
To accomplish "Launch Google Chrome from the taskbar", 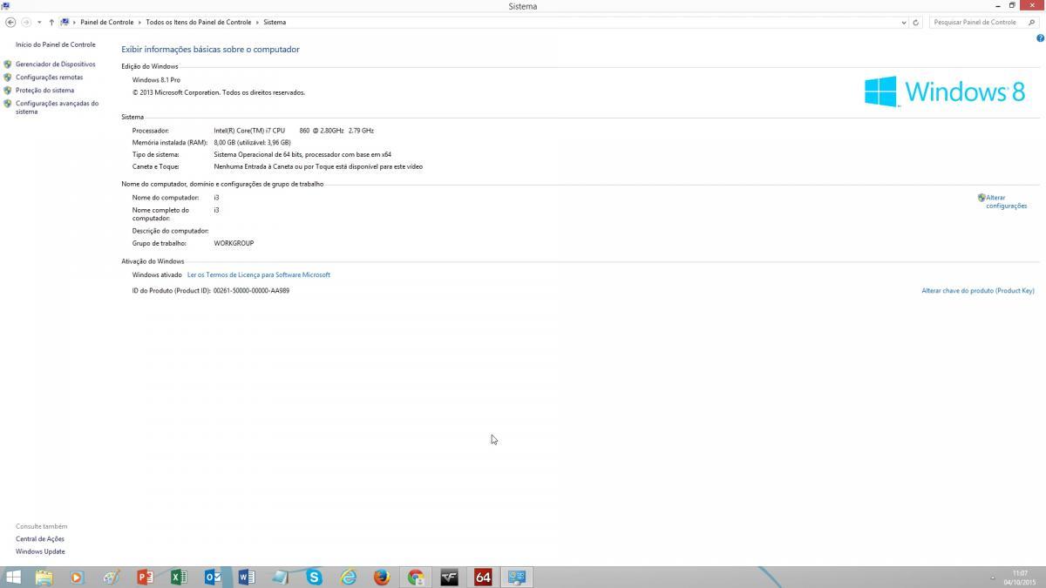I will pyautogui.click(x=416, y=577).
